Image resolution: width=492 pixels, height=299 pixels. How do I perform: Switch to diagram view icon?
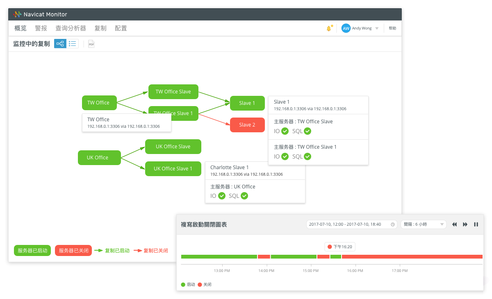[60, 43]
